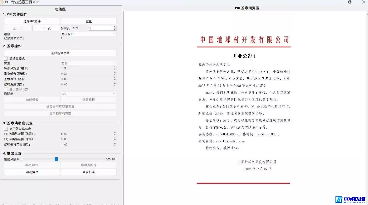
Task: Enable 骑缝章模式 mode
Action: pyautogui.click(x=6, y=59)
